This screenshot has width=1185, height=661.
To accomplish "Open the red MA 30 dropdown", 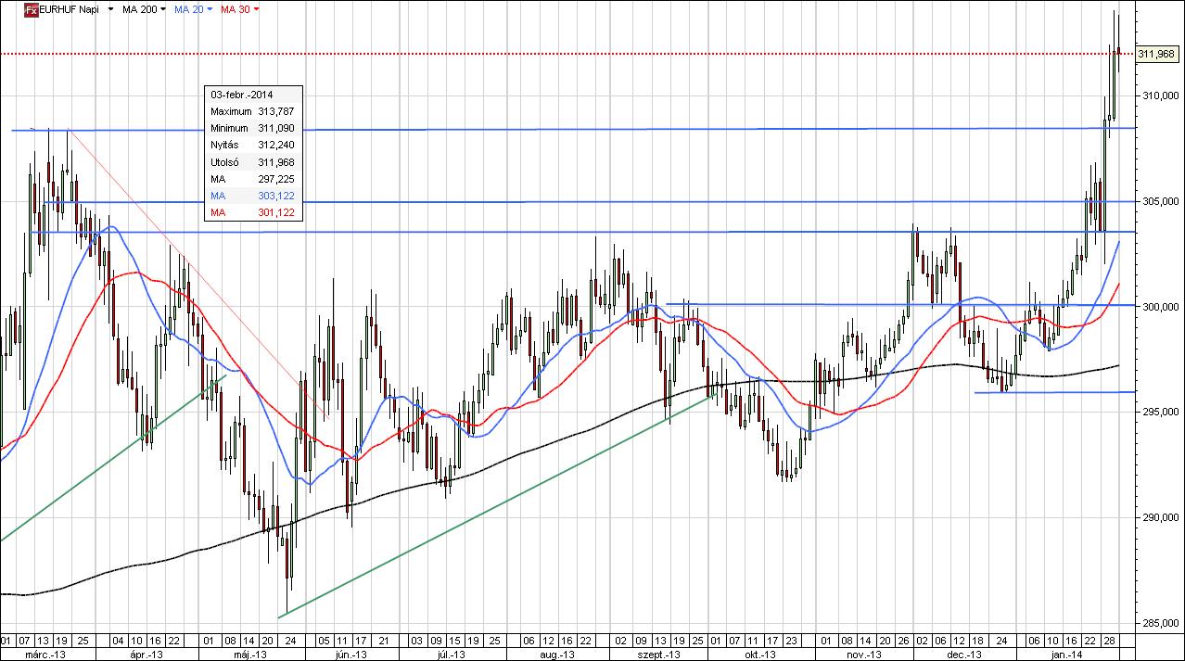I will pos(256,9).
